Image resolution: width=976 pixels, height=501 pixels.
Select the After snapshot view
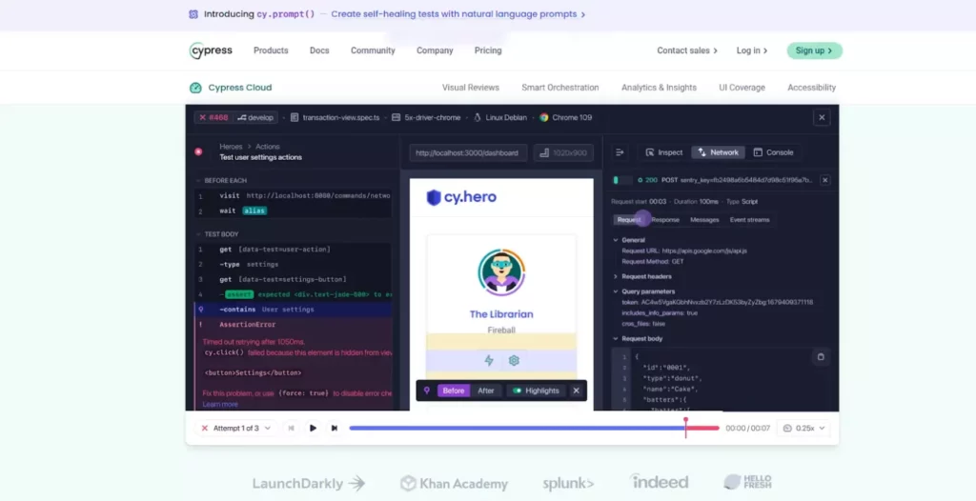coord(485,391)
